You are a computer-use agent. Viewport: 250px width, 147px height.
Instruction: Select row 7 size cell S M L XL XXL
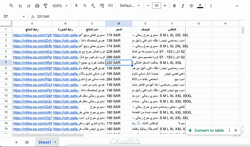[172, 63]
